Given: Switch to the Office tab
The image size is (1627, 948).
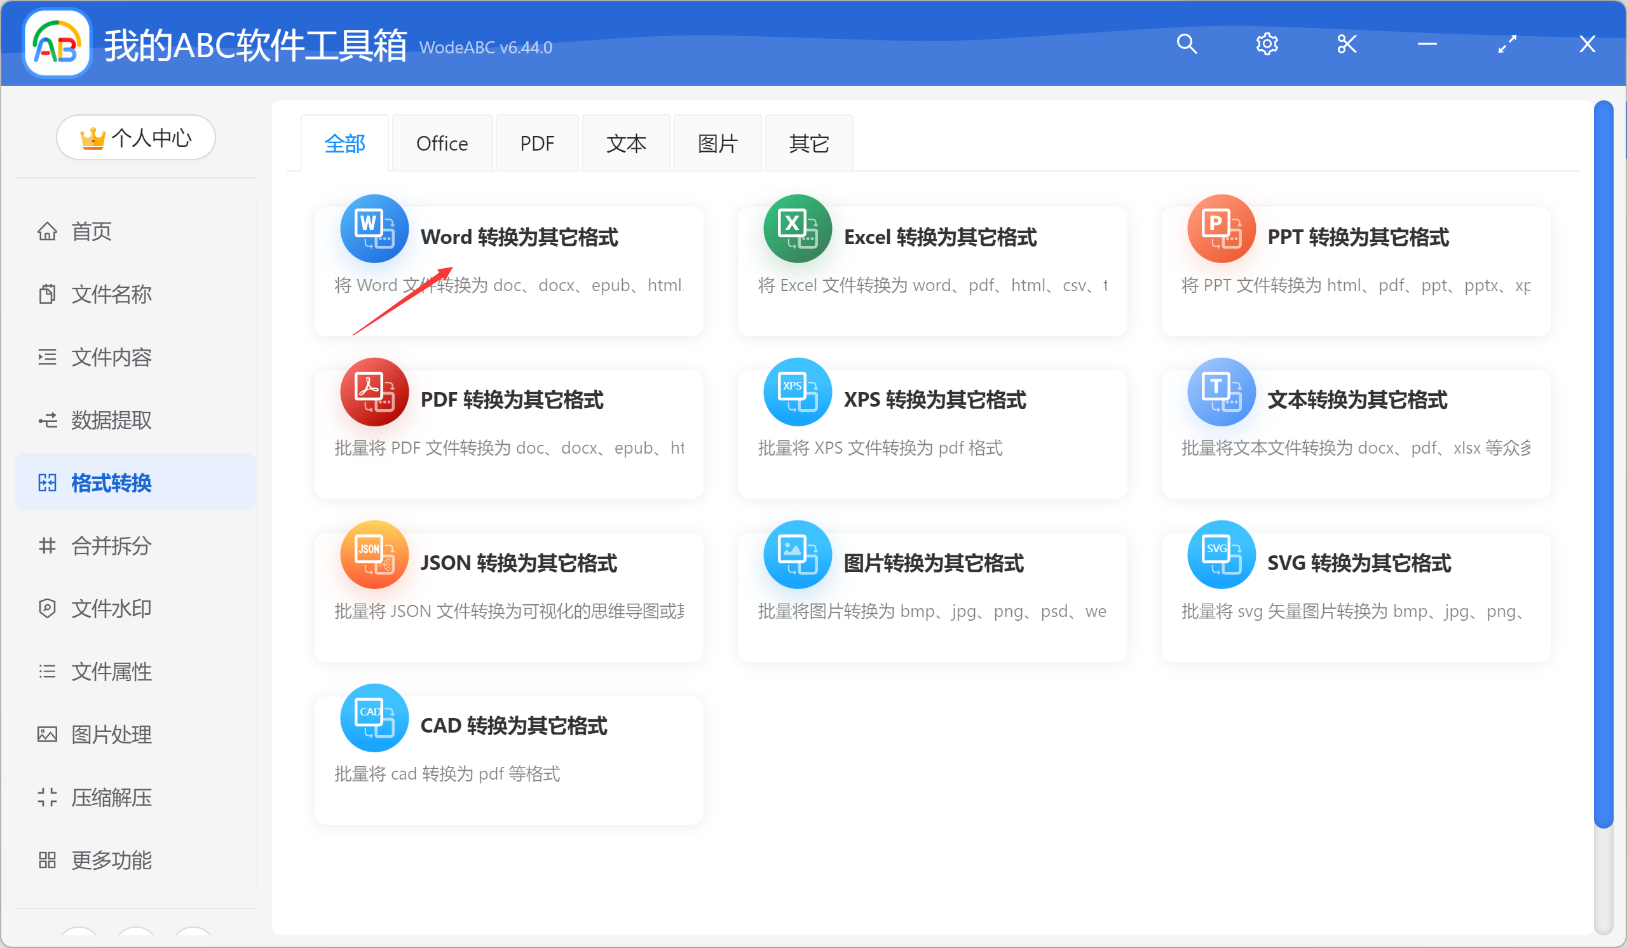Looking at the screenshot, I should pos(442,142).
